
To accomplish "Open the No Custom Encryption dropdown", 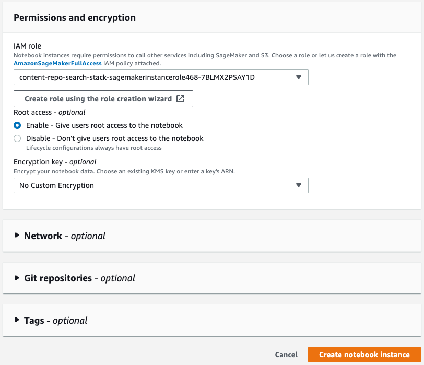I will point(157,185).
